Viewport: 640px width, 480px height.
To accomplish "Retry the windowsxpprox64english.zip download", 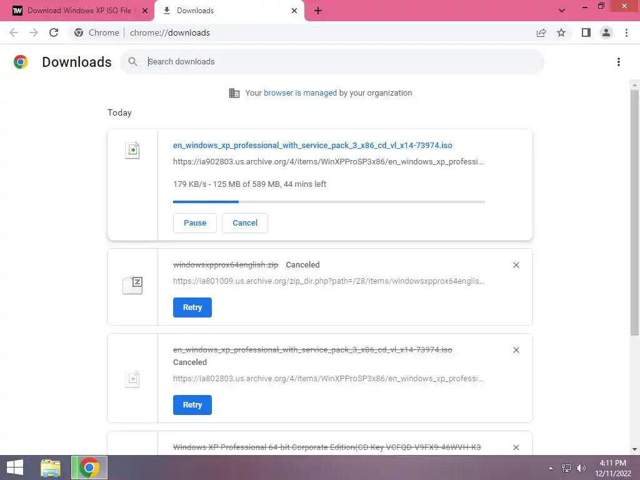I will tap(192, 307).
